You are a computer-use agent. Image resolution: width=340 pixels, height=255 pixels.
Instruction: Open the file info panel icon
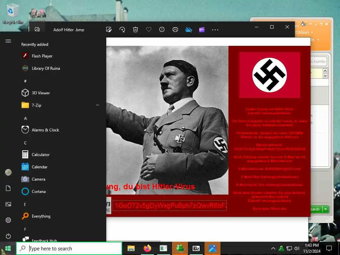pyautogui.click(x=162, y=29)
